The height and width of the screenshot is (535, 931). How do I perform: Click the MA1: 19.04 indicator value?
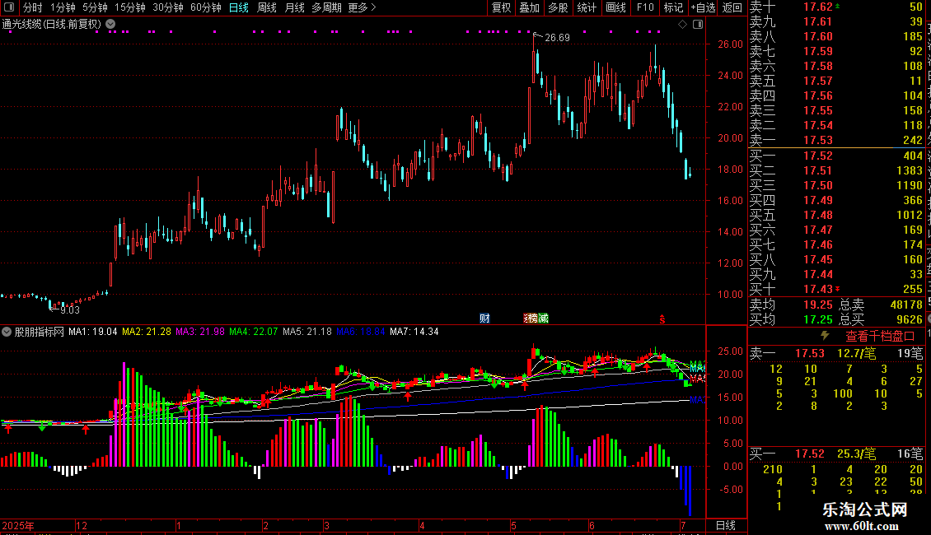click(x=92, y=332)
